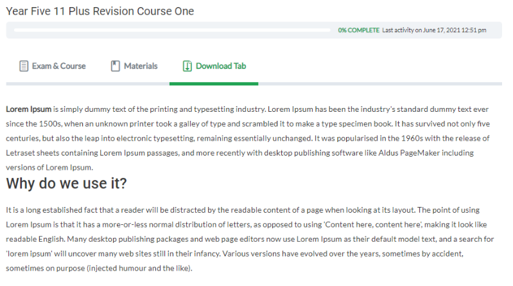Click the quoted 'lorem ipsum' search phrase
This screenshot has height=286, width=513.
[29, 254]
